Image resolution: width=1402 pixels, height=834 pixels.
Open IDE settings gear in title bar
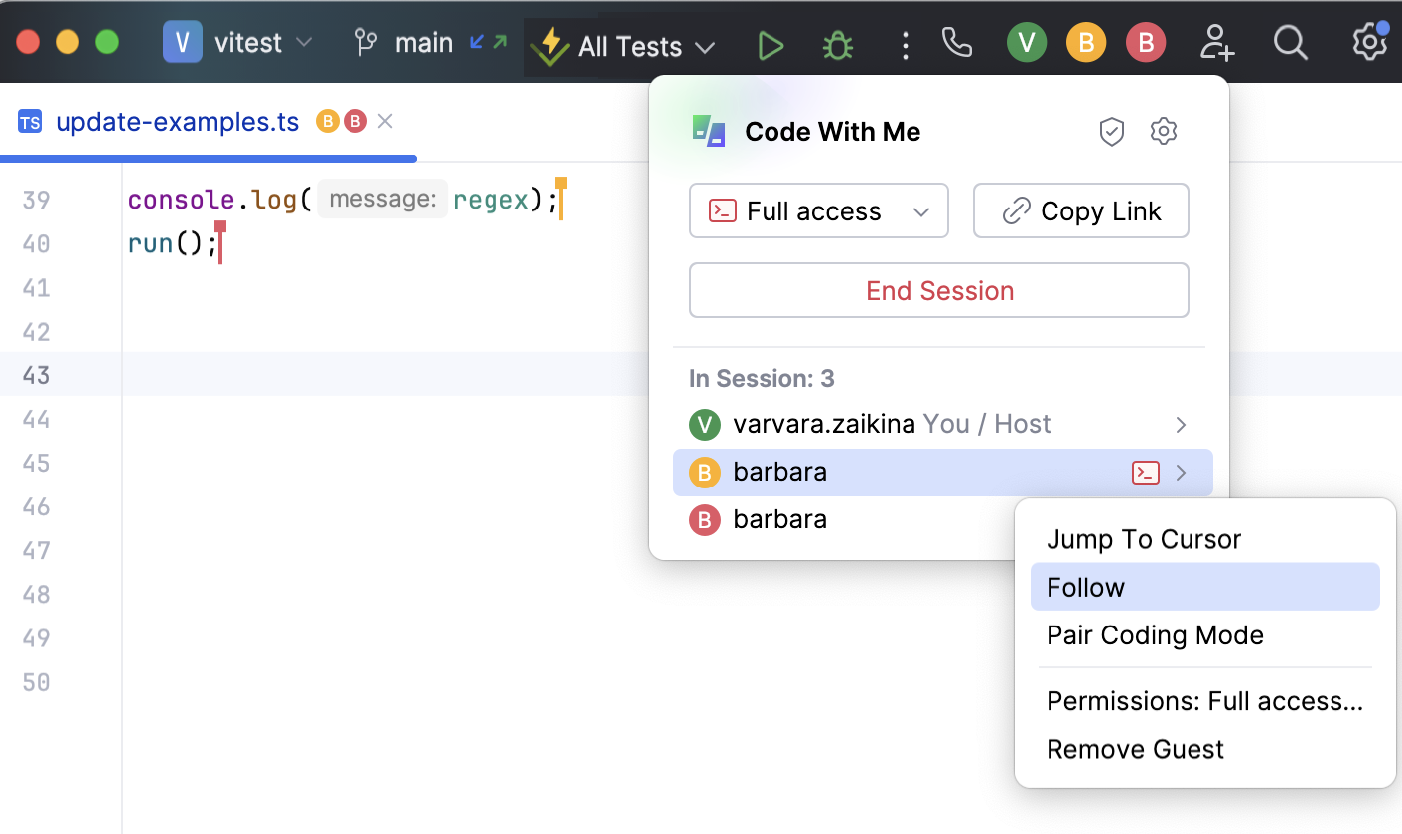click(1369, 43)
